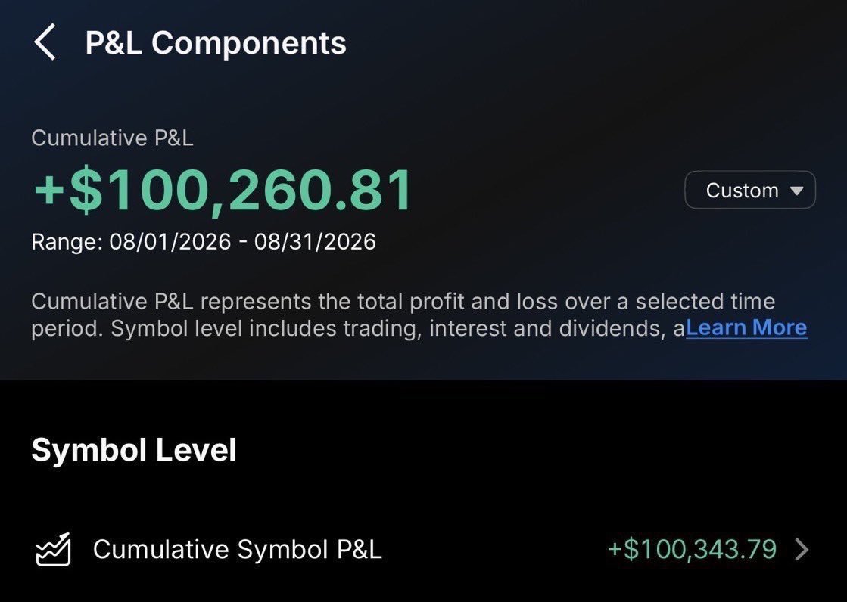Tap the Cumulative Symbol P&L label text
This screenshot has width=847, height=602.
(x=237, y=550)
